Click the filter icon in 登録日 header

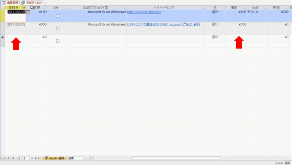click(x=24, y=8)
